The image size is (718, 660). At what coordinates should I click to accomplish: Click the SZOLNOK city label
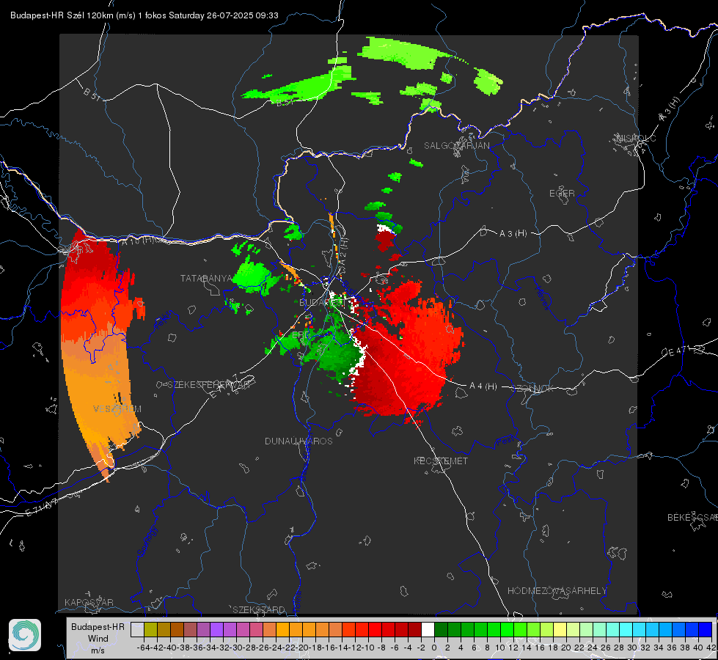coord(534,389)
